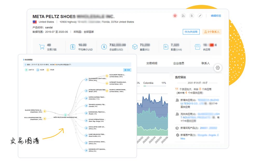Viewport: 256px width, 161px height.
Task: Switch to the 交易明细 tab
Action: point(152,63)
